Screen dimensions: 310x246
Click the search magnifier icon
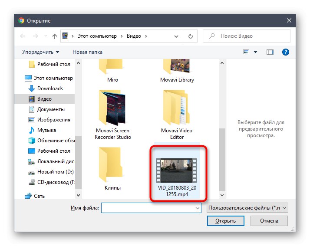point(212,36)
